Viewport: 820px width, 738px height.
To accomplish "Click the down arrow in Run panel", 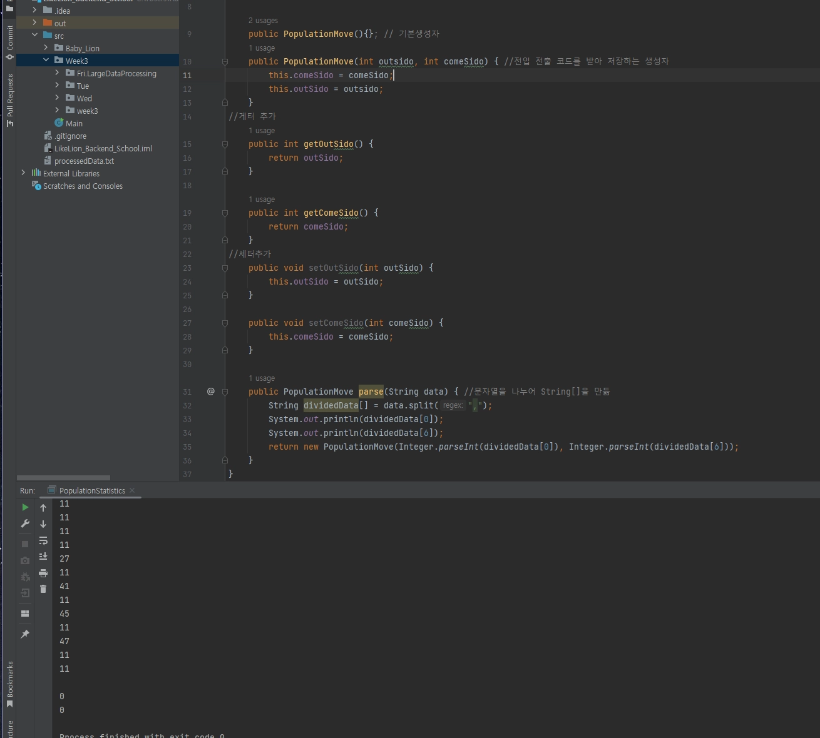I will [x=43, y=524].
